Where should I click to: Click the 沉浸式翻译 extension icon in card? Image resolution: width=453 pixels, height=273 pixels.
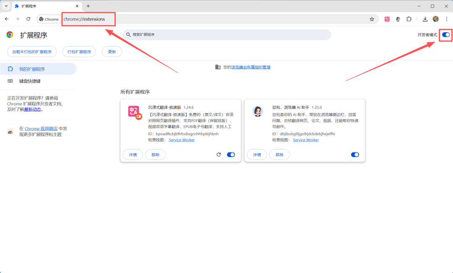point(135,112)
